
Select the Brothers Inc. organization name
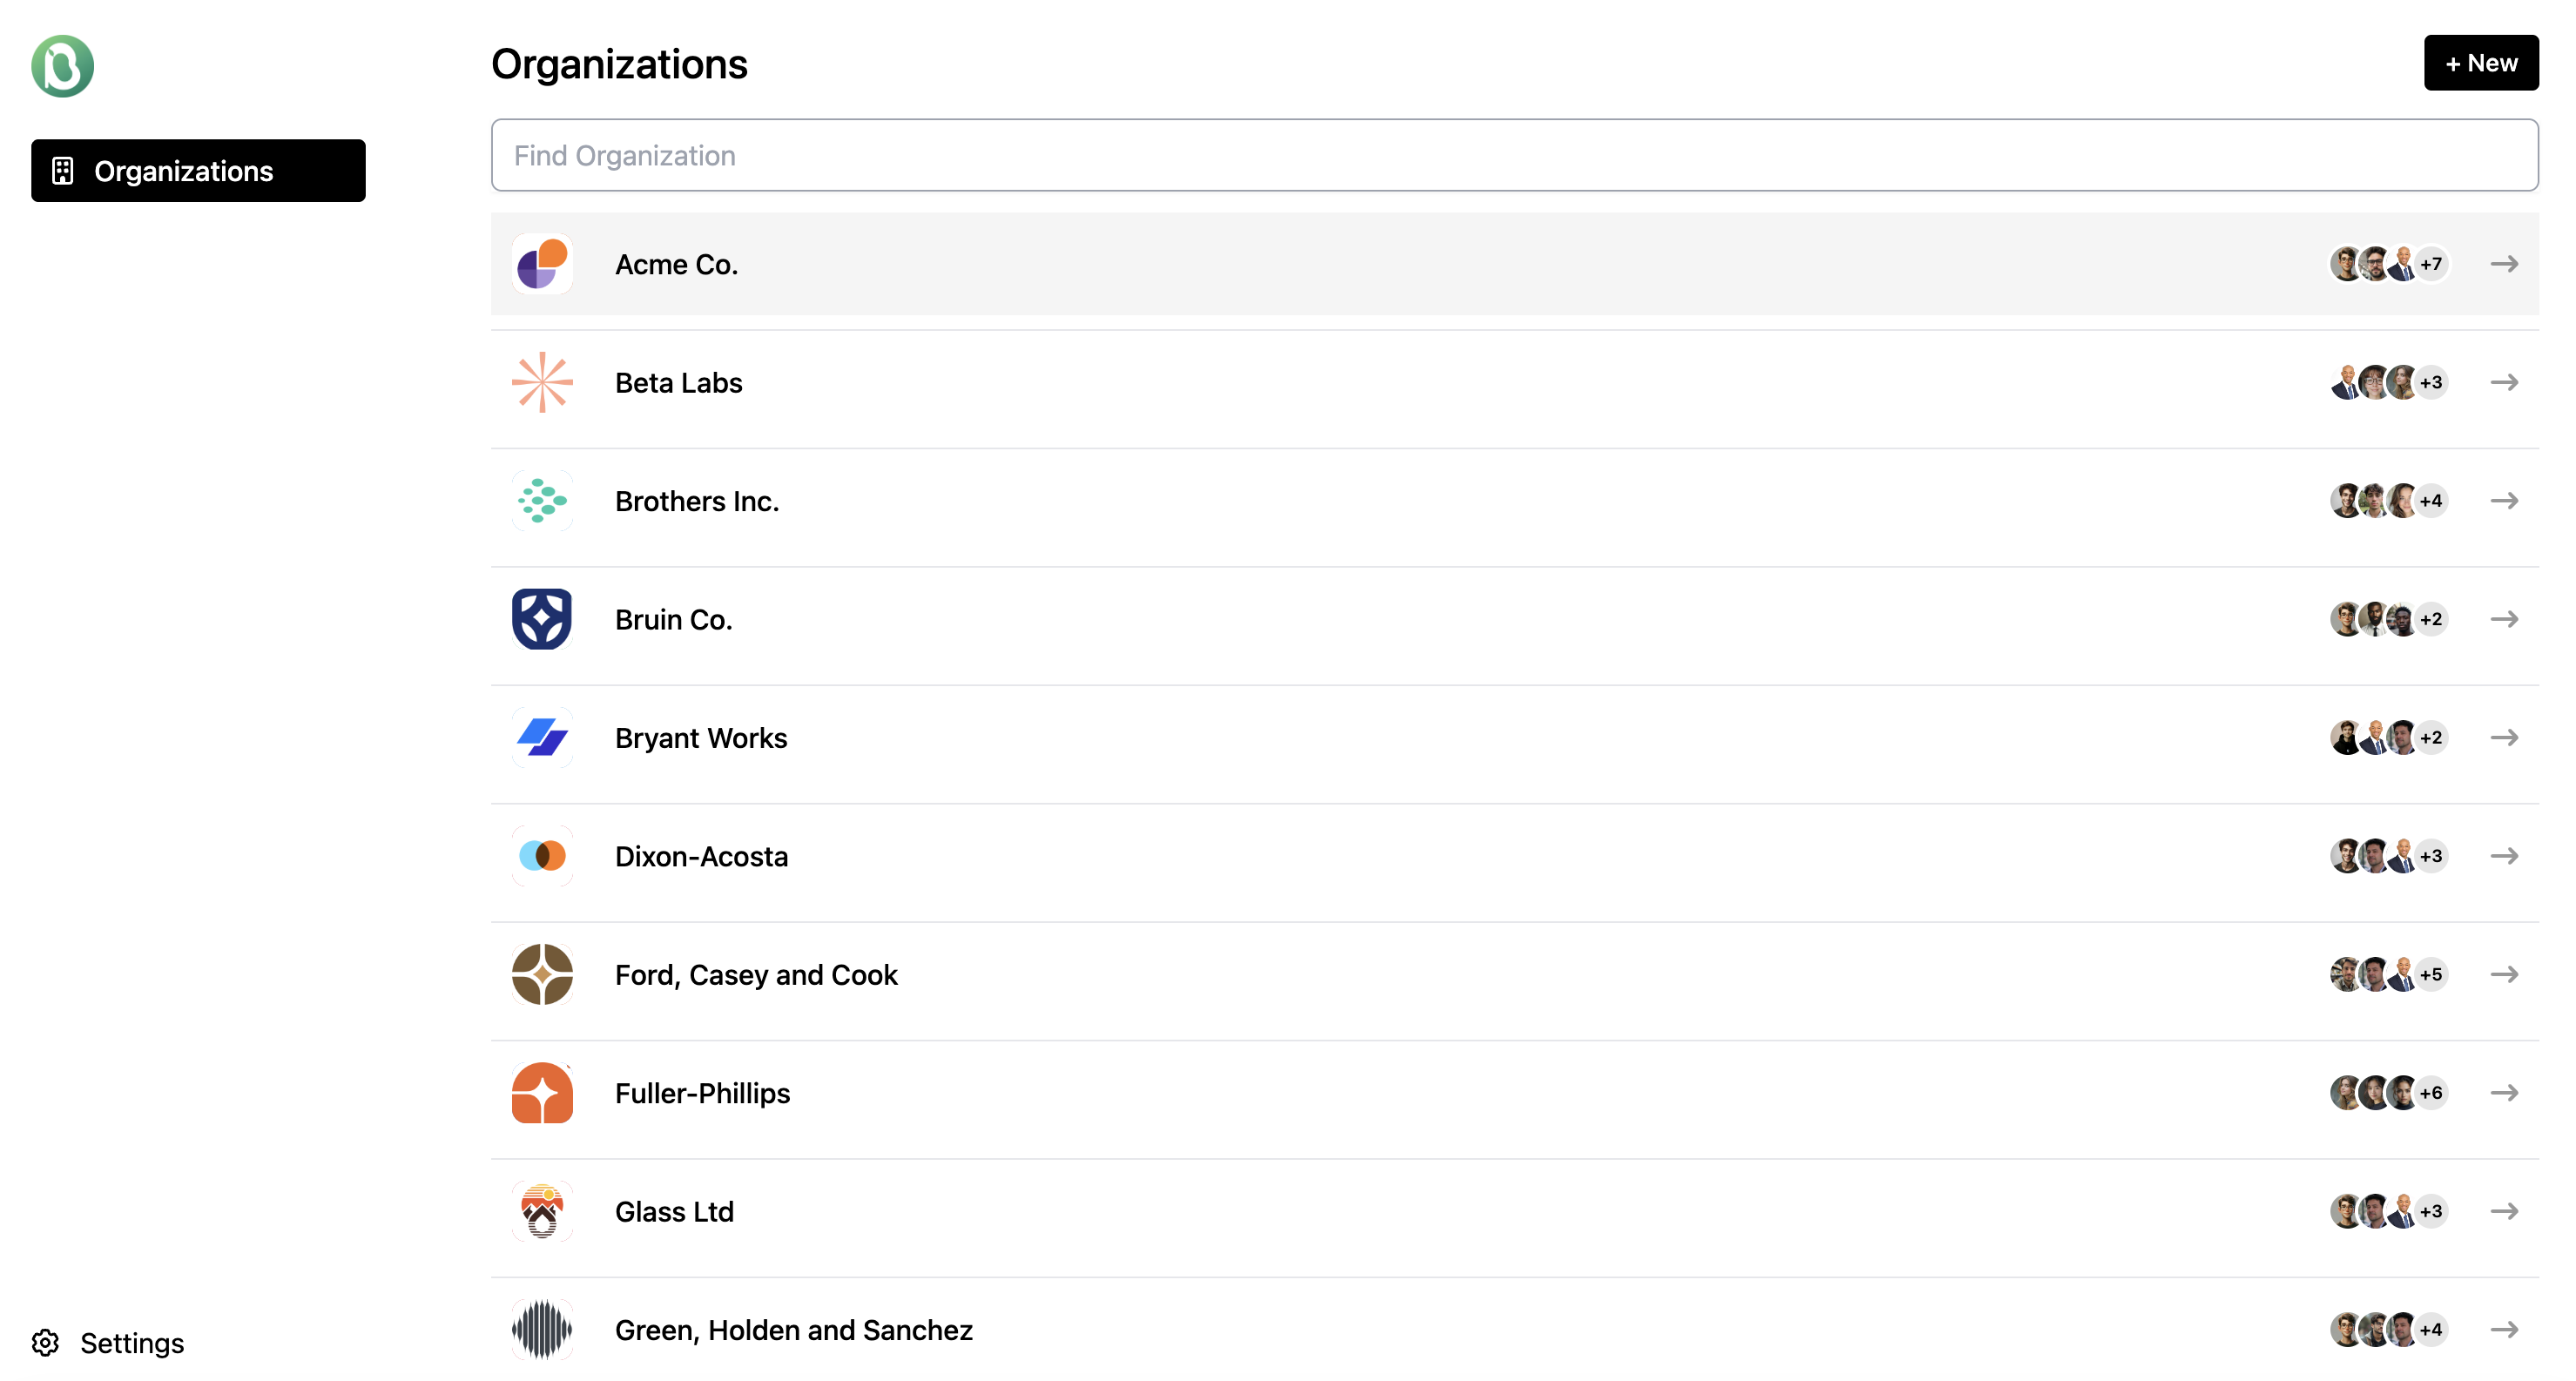coord(697,500)
